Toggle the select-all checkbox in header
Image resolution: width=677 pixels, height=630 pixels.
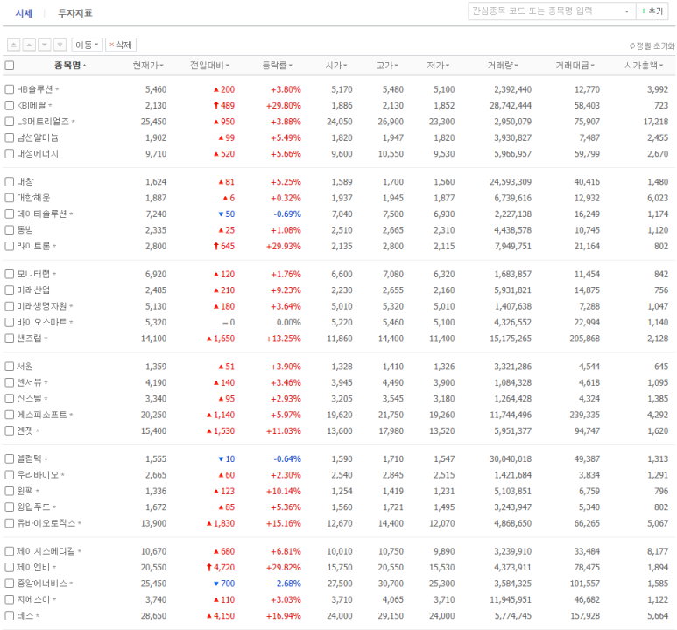(x=9, y=66)
